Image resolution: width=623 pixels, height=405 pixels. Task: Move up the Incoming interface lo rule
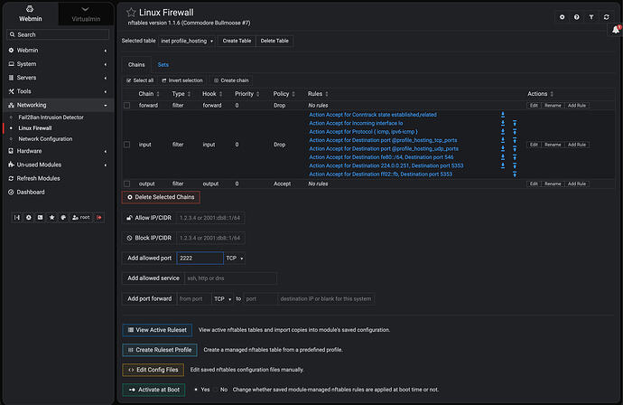pos(515,123)
